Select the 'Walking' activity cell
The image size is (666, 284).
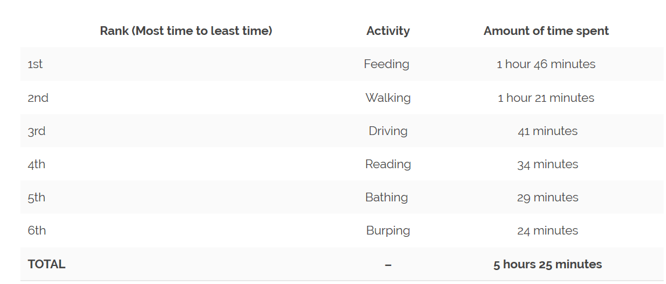coord(388,98)
